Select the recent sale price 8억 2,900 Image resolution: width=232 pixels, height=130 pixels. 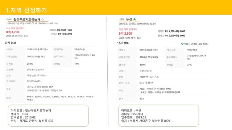125,34
